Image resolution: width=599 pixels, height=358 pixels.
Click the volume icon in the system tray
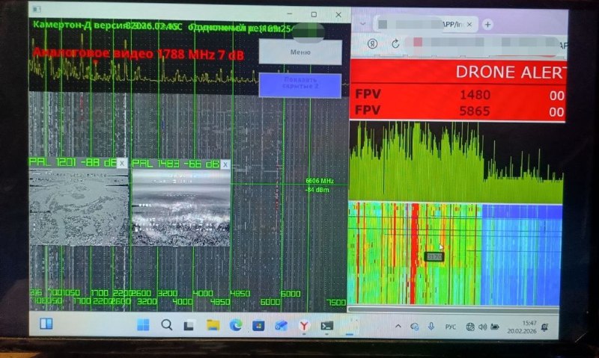pos(482,327)
